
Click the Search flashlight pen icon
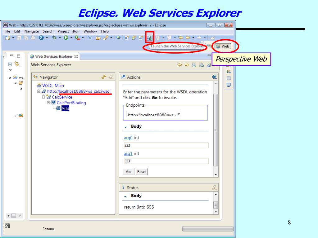click(106, 37)
